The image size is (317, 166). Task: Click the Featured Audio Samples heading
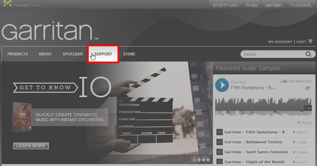pyautogui.click(x=248, y=68)
